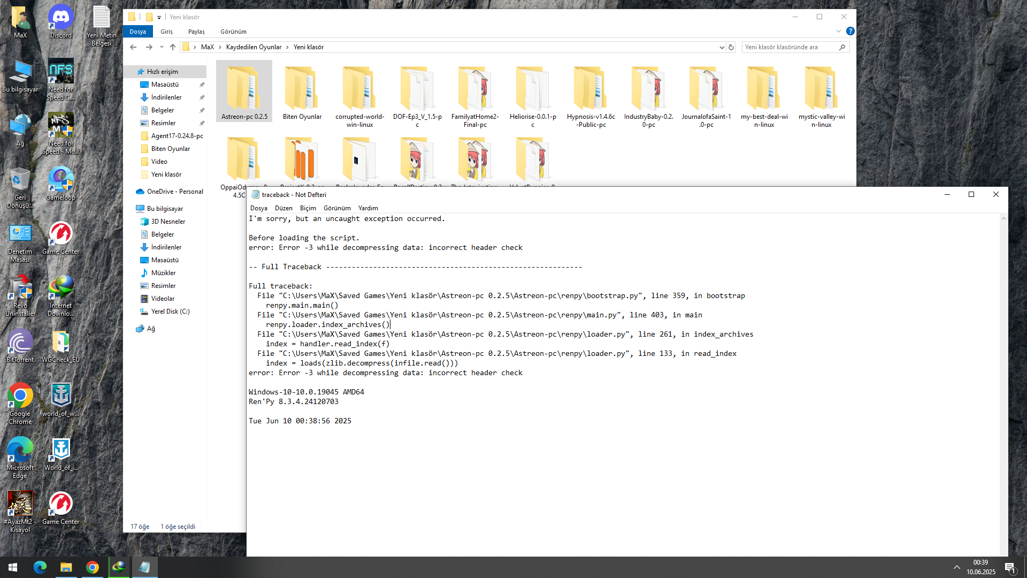Select İndirilenler under Hızlı erişim
This screenshot has width=1027, height=578.
click(x=166, y=97)
